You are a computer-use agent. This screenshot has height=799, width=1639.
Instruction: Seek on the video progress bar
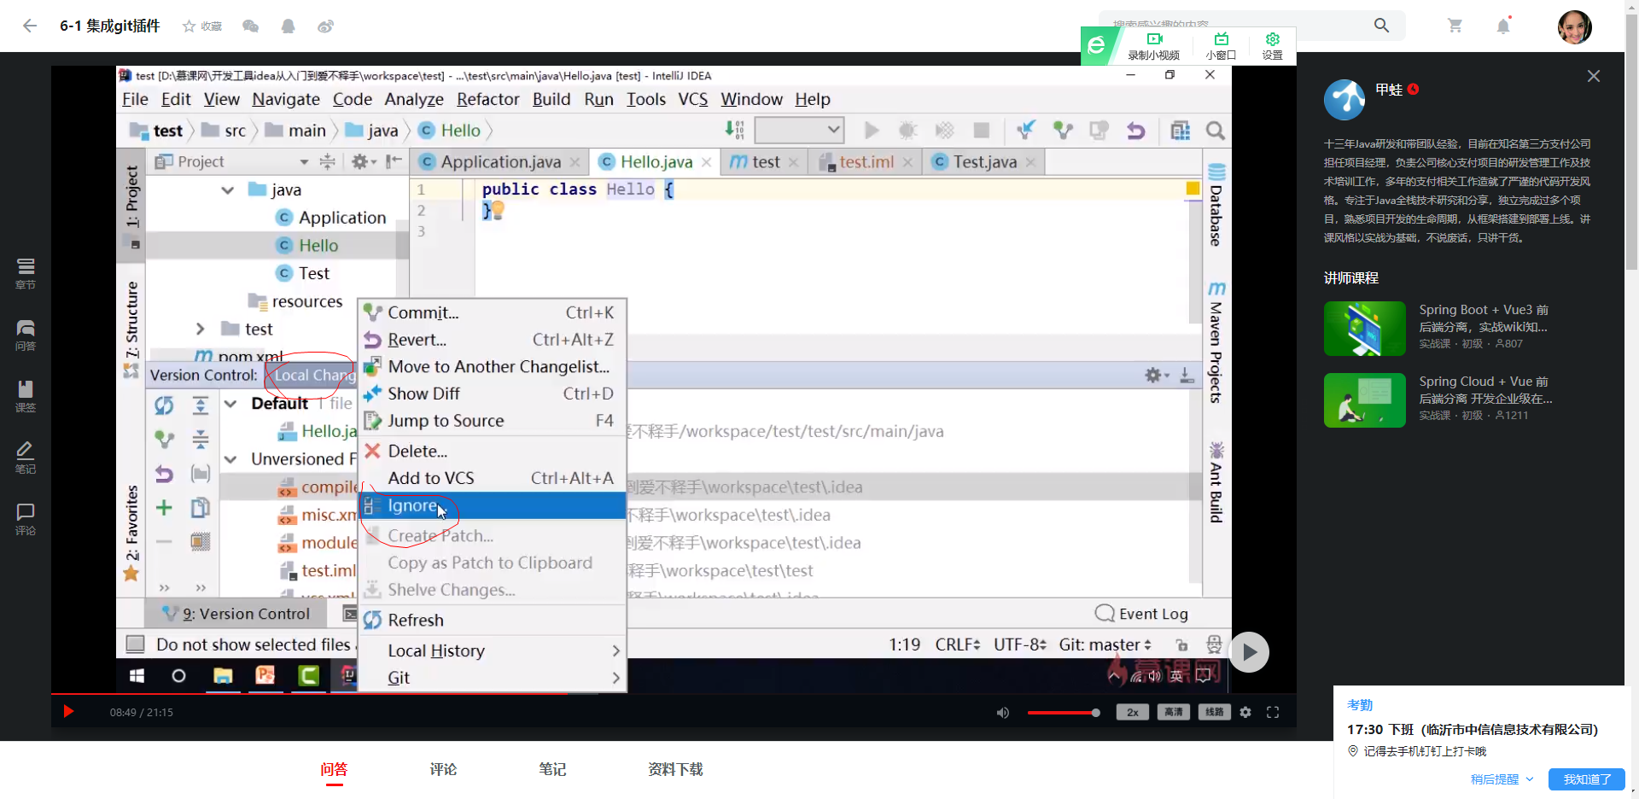click(674, 693)
